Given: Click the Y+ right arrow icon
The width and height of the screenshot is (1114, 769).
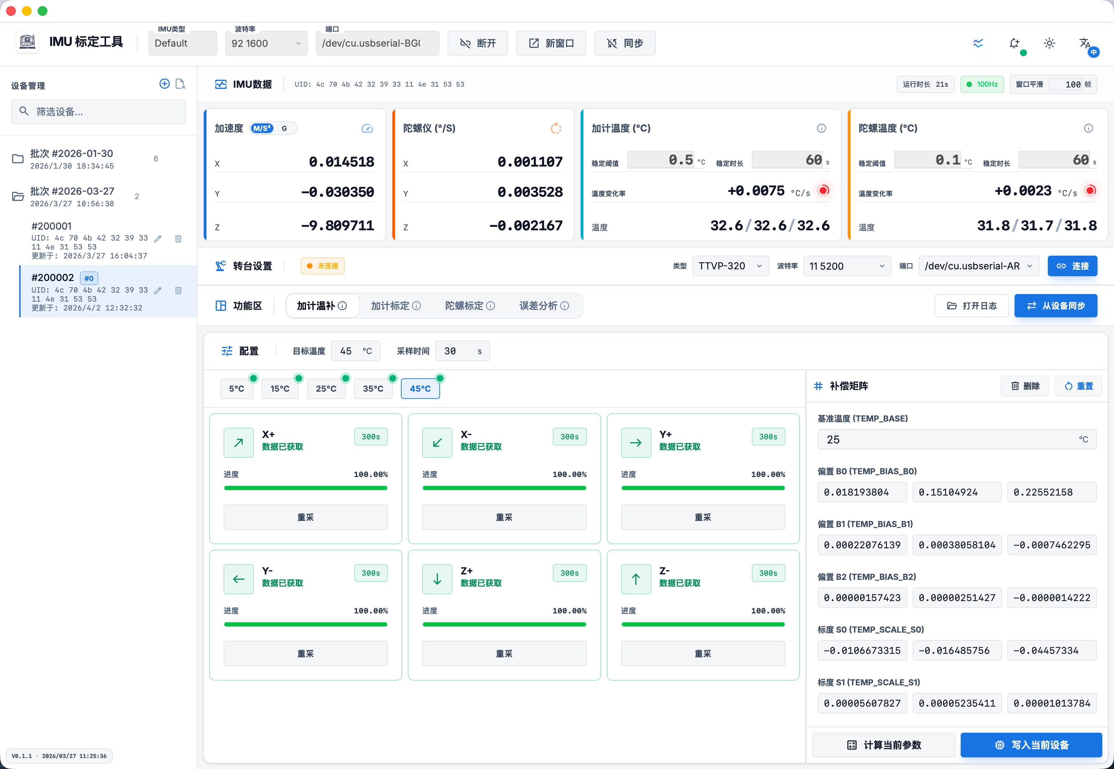Looking at the screenshot, I should click(x=636, y=442).
